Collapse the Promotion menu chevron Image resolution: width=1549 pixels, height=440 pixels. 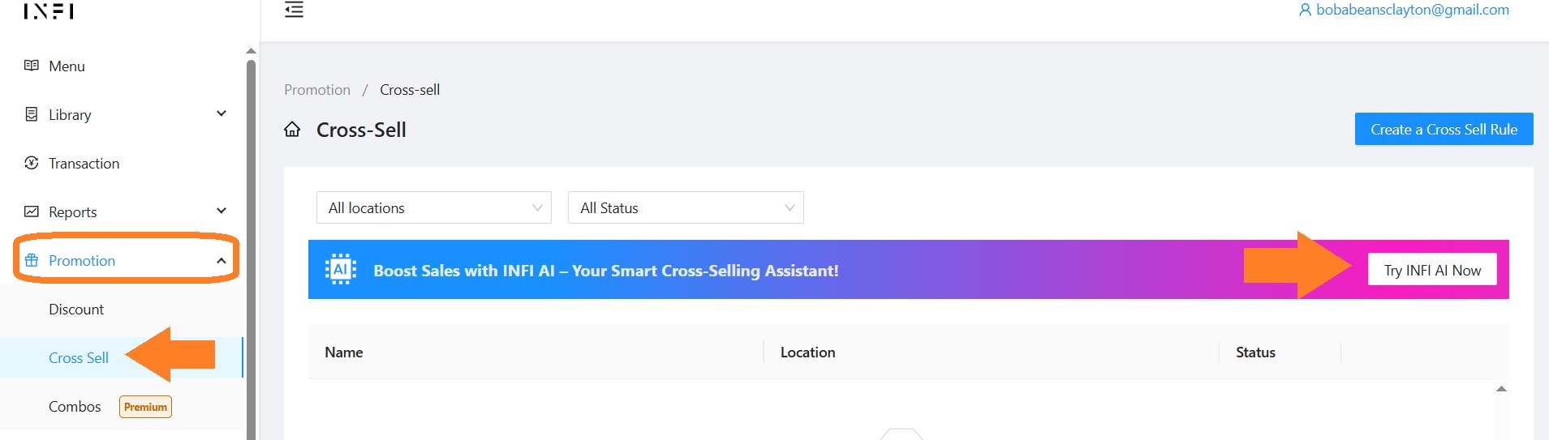click(x=222, y=260)
